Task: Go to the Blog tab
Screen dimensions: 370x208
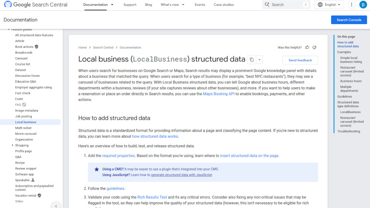Action: click(149, 5)
